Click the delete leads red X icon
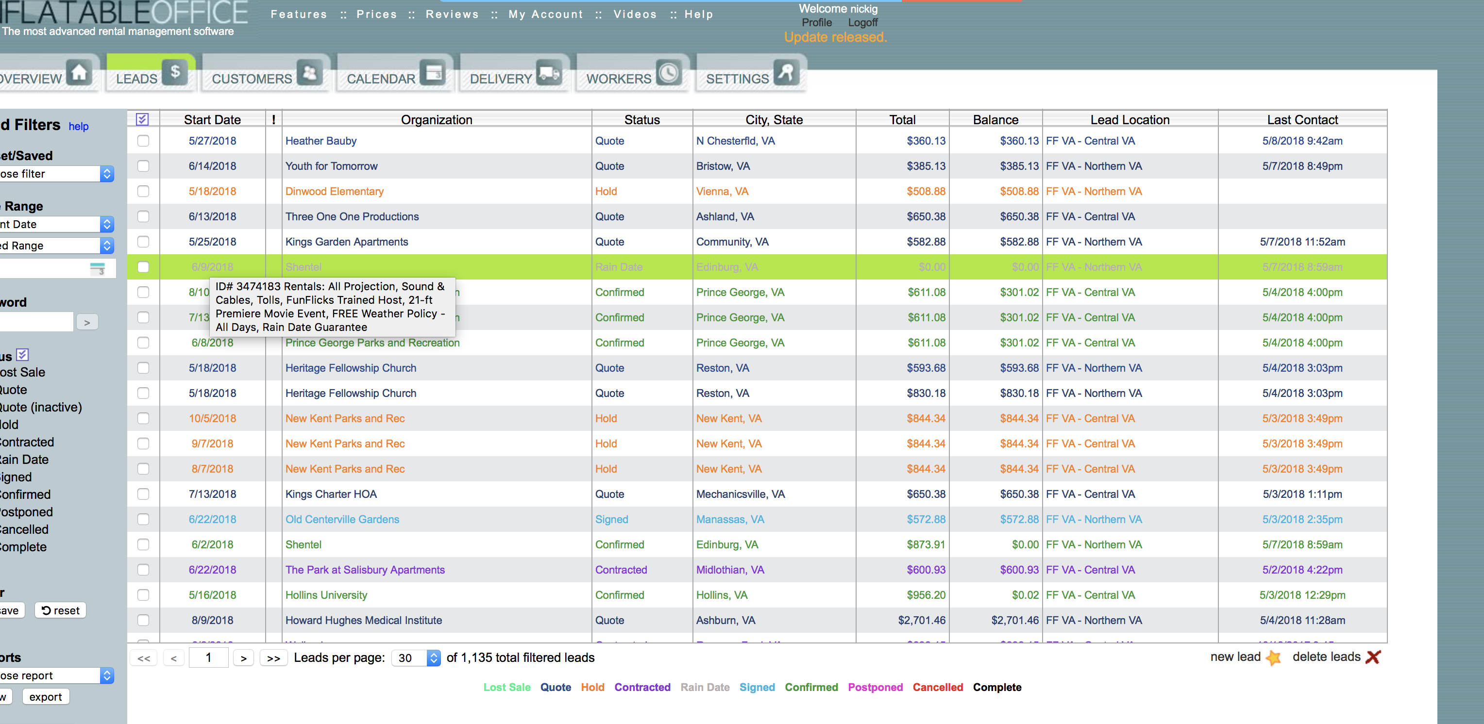The width and height of the screenshot is (1484, 724). 1373,657
